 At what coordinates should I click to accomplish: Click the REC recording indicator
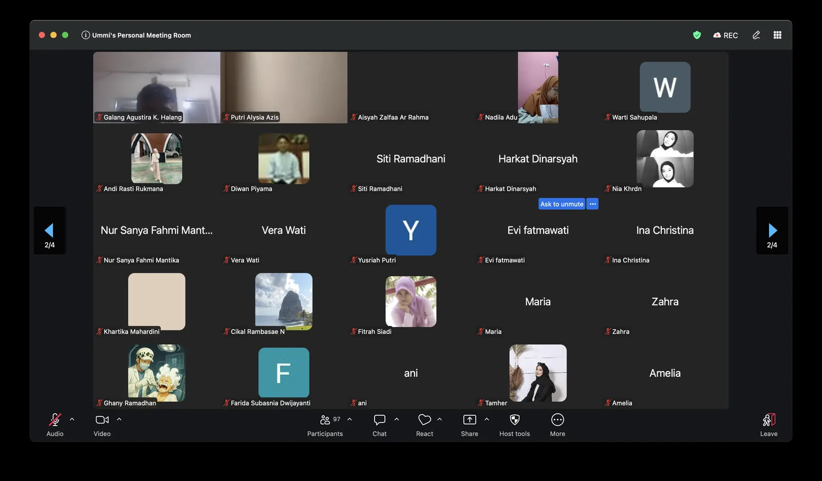725,35
